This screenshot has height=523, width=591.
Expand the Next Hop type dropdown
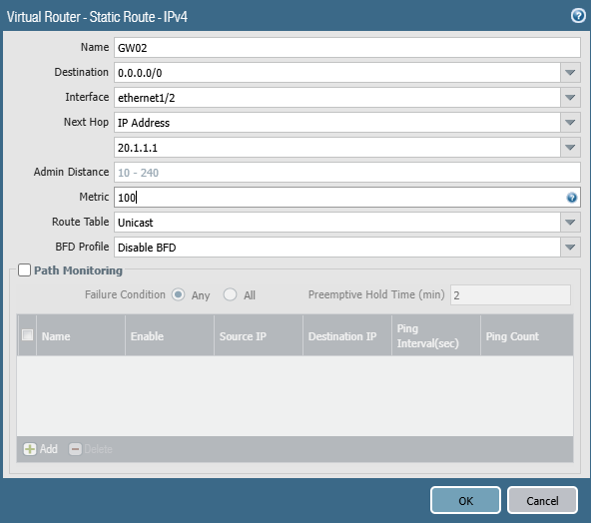570,123
